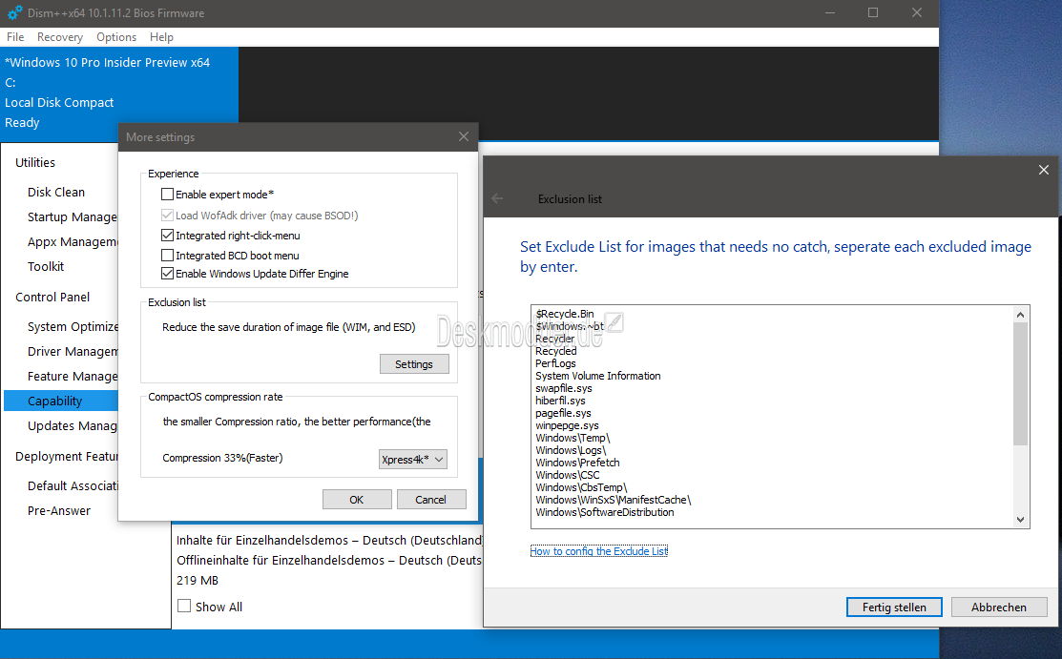Select Driver Management in sidebar
This screenshot has height=659, width=1062.
(72, 352)
